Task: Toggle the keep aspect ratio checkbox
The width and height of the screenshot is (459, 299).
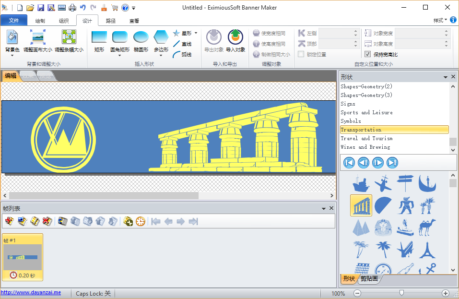Action: pos(368,54)
